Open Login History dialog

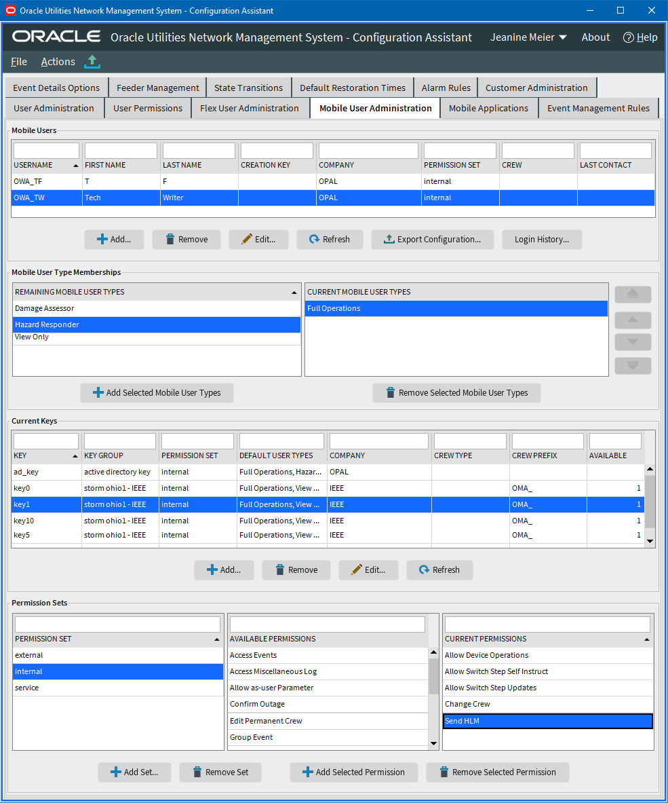click(x=542, y=239)
